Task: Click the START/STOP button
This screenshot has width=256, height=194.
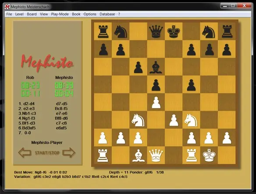Action: (x=47, y=153)
